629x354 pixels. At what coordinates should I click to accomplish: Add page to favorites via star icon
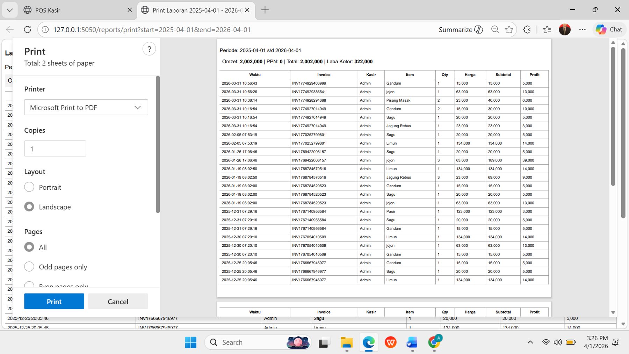[509, 29]
